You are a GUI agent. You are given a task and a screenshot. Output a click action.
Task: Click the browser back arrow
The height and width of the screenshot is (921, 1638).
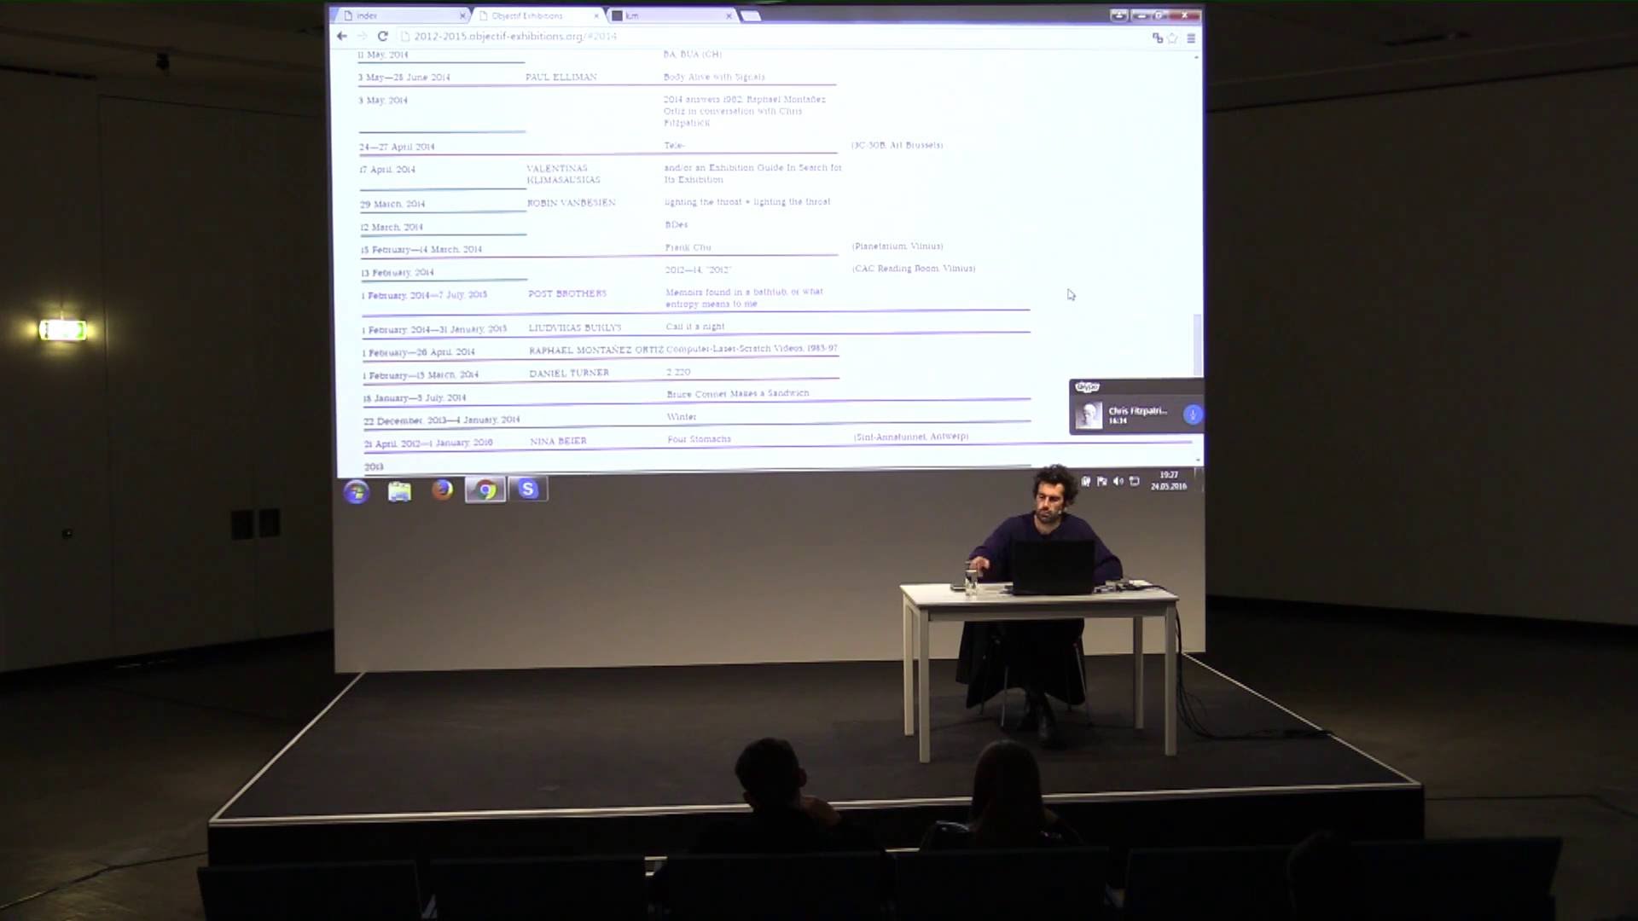click(342, 36)
